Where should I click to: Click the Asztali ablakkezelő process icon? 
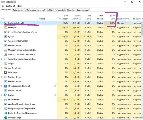pos(6,23)
